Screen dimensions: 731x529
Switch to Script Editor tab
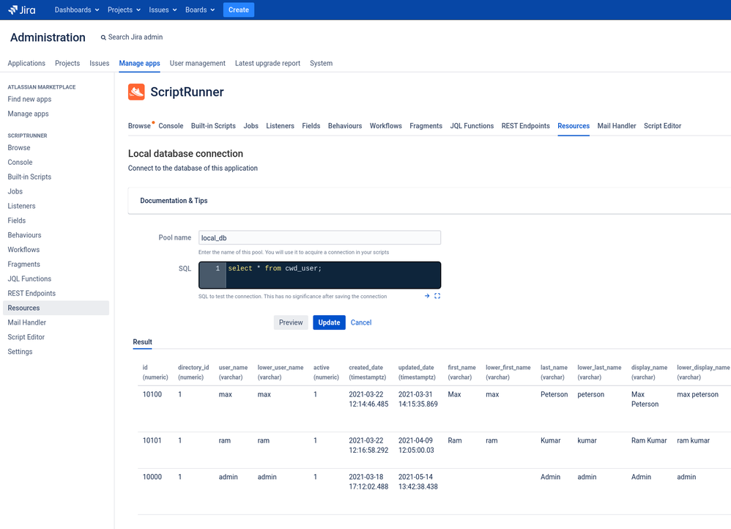tap(662, 126)
